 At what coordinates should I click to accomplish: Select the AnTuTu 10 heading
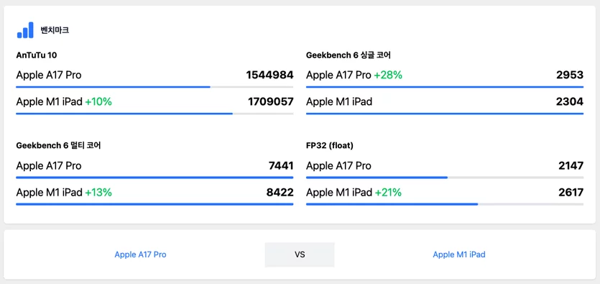tap(37, 55)
